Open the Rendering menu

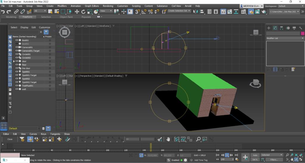(108, 6)
